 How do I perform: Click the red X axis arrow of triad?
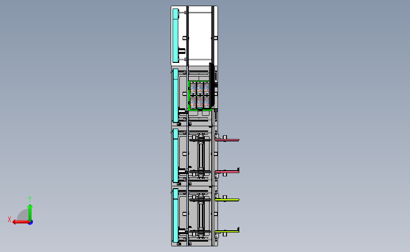pos(21,222)
